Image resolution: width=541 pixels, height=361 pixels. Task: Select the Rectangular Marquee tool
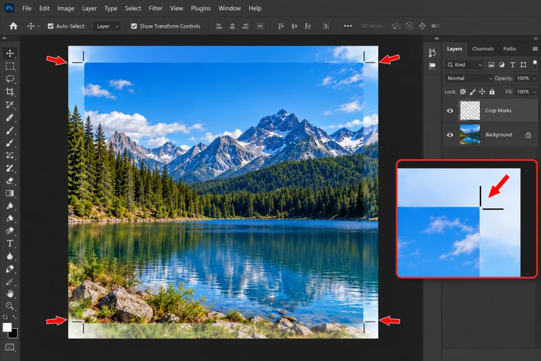(10, 66)
